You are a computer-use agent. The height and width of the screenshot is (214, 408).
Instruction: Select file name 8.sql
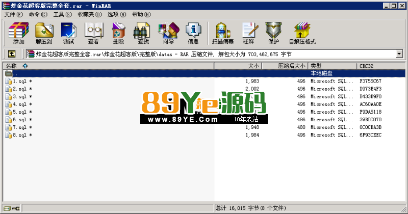pos(19,135)
